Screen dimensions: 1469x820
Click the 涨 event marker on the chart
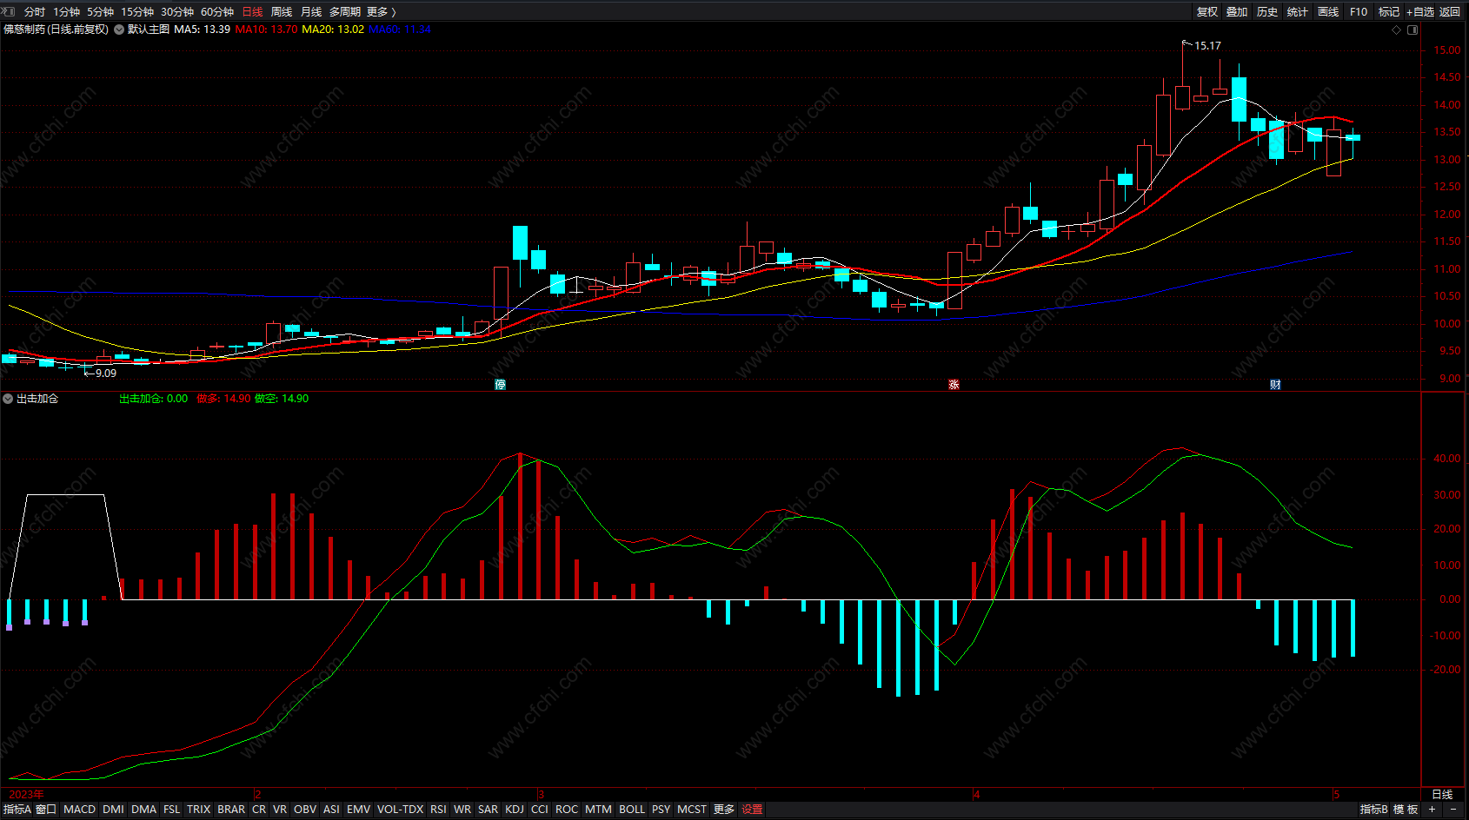click(x=954, y=384)
